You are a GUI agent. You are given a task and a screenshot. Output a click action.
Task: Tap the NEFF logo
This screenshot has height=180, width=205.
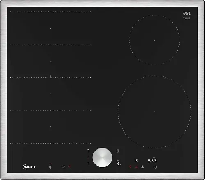coord(30,167)
